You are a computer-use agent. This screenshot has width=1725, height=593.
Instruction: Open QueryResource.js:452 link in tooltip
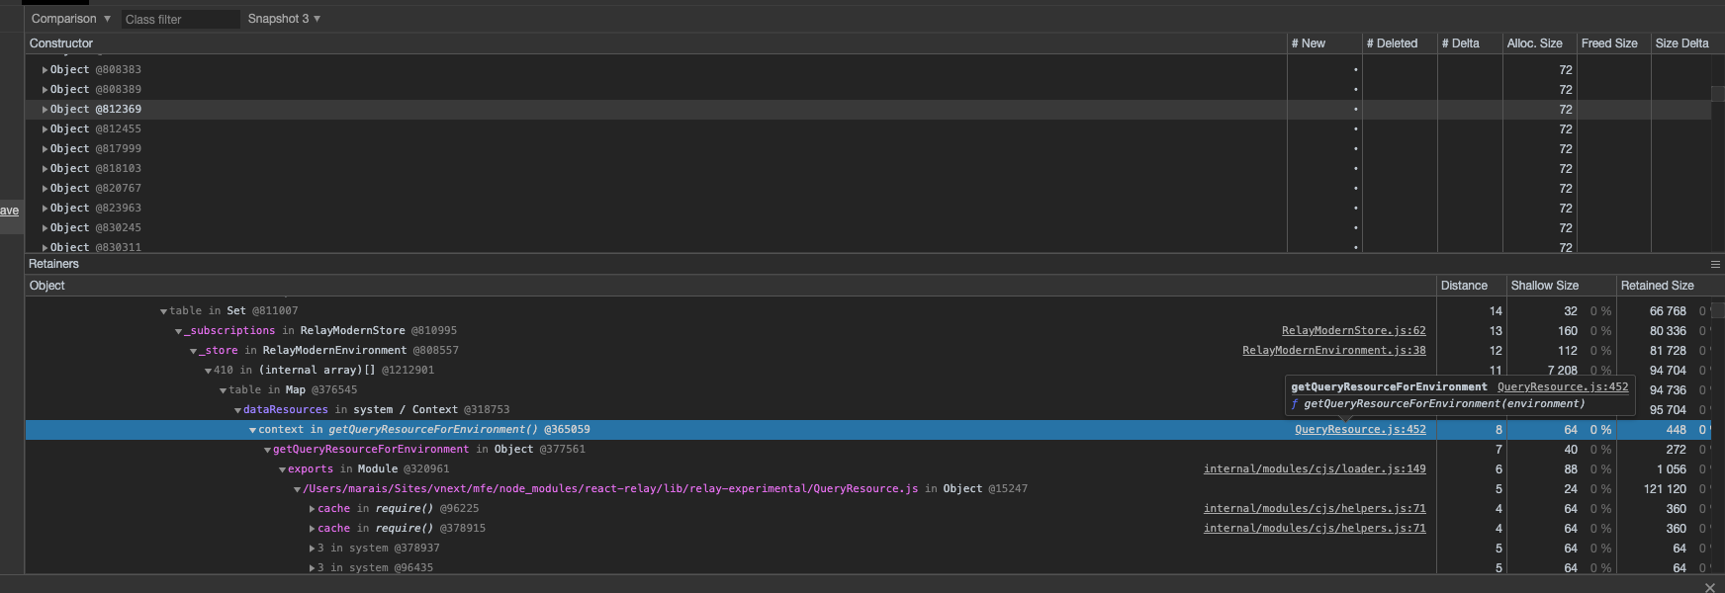click(1563, 387)
